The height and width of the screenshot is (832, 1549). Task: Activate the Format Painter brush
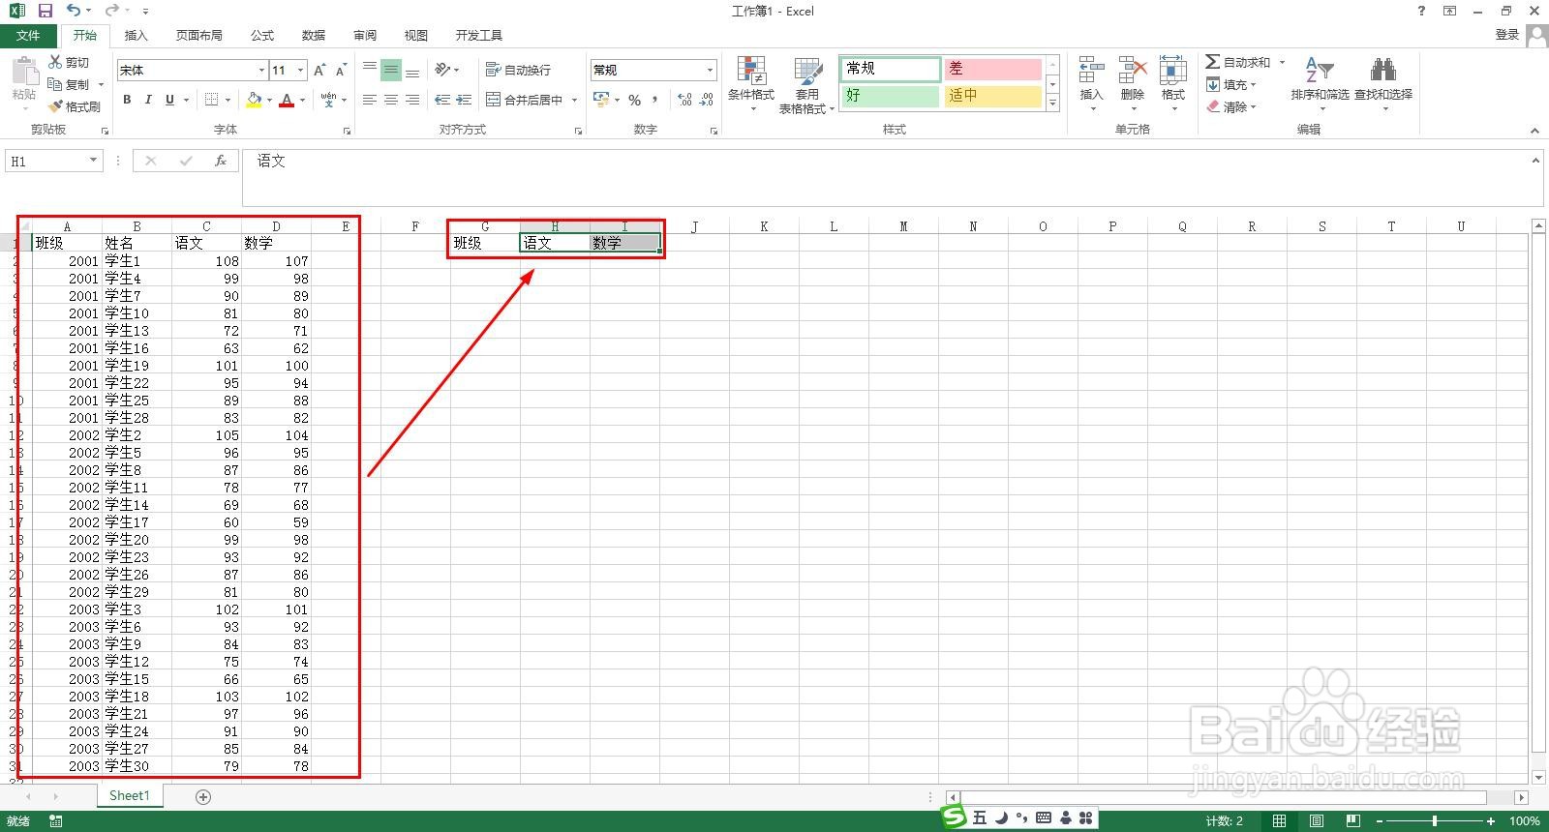coord(75,106)
